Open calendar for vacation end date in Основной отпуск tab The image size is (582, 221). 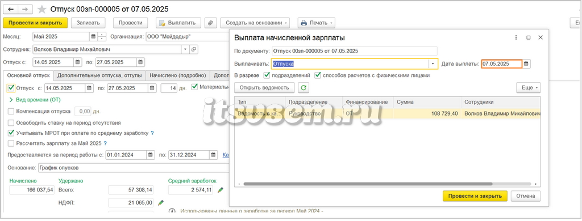(x=152, y=88)
